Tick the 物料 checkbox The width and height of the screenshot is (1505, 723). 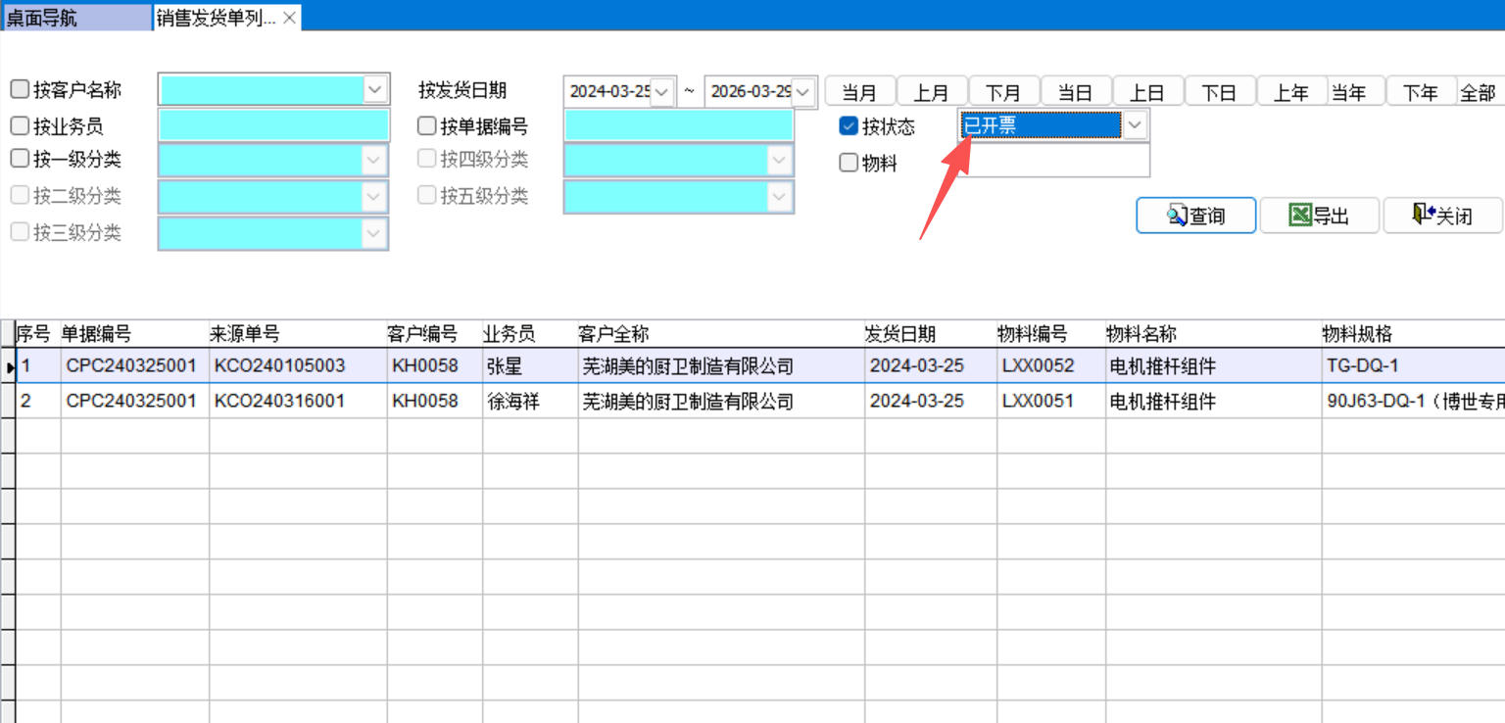[x=849, y=164]
